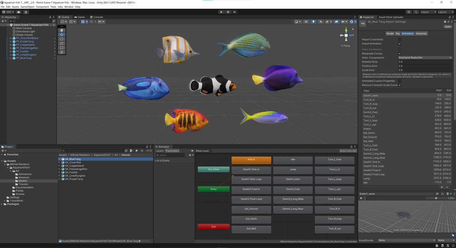Check Import Constraints checkbox
Image resolution: width=456 pixels, height=248 pixels.
coord(399,39)
